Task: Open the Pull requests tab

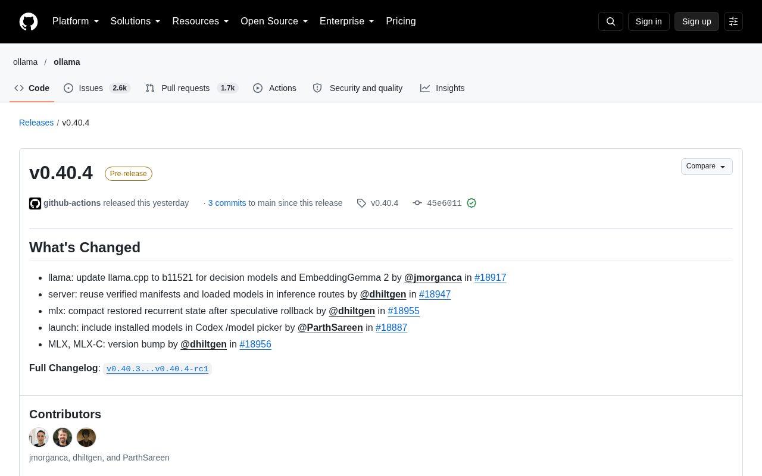Action: [x=192, y=88]
